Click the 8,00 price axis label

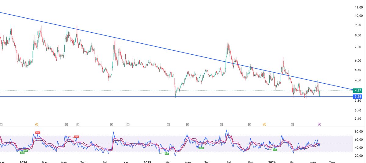click(358, 35)
